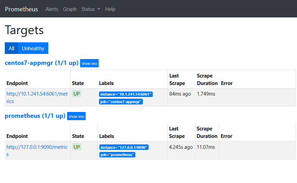Select the "1.749ms" scrape duration value
This screenshot has width=297, height=183.
206,94
